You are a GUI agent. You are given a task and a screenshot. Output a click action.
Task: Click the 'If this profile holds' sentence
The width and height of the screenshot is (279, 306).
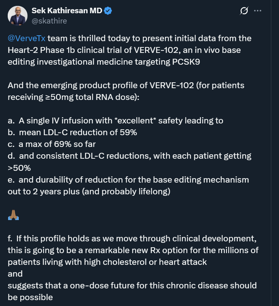(x=132, y=239)
